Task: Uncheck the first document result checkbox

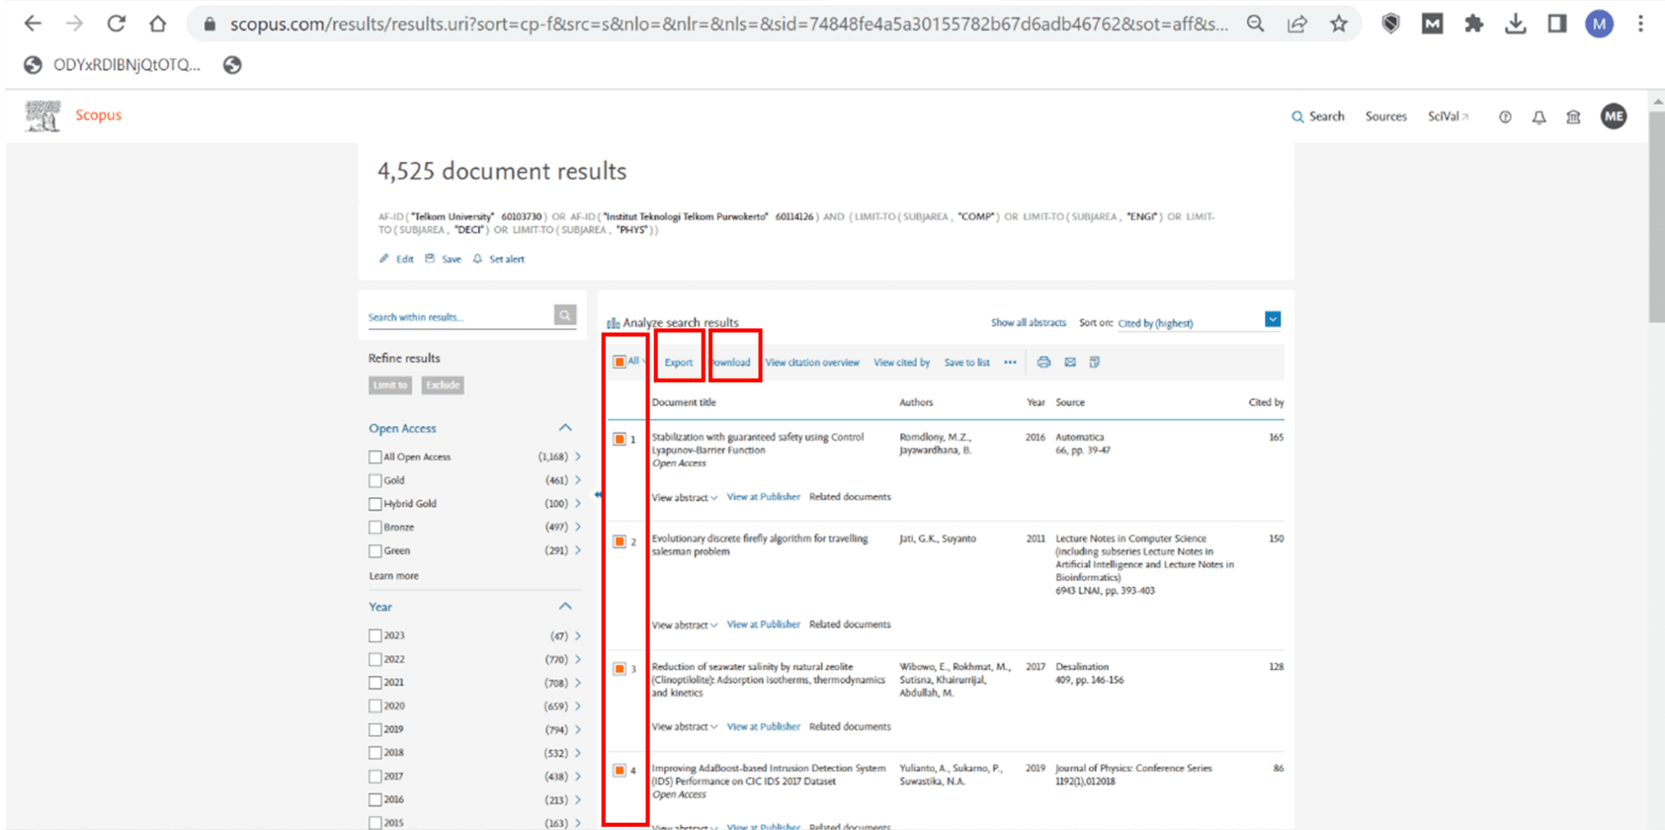Action: tap(619, 439)
